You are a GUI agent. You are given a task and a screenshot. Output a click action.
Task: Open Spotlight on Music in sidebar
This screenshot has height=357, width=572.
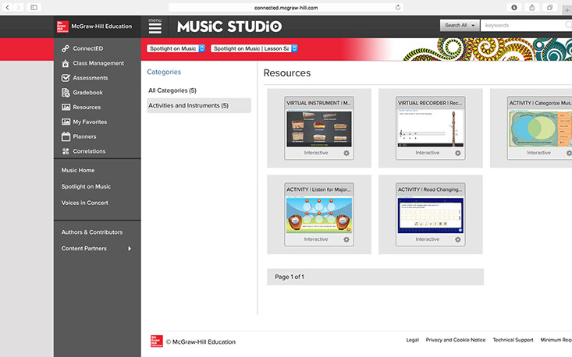86,186
